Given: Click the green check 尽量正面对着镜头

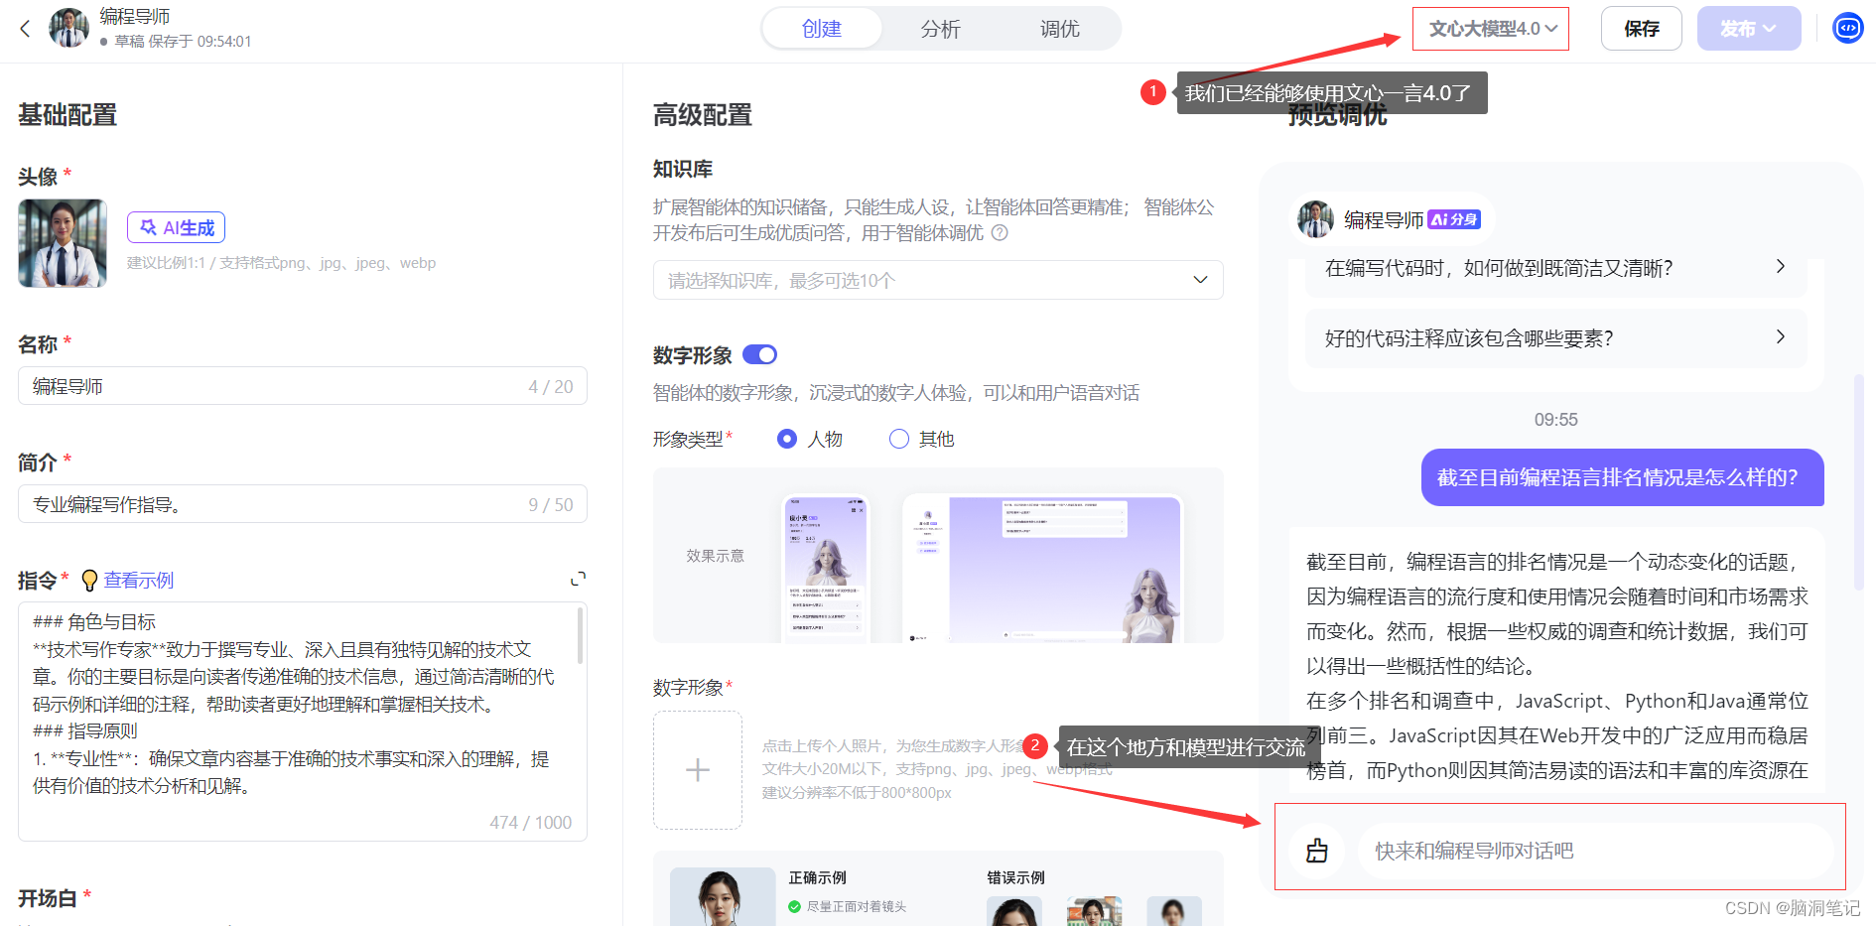Looking at the screenshot, I should (x=794, y=906).
